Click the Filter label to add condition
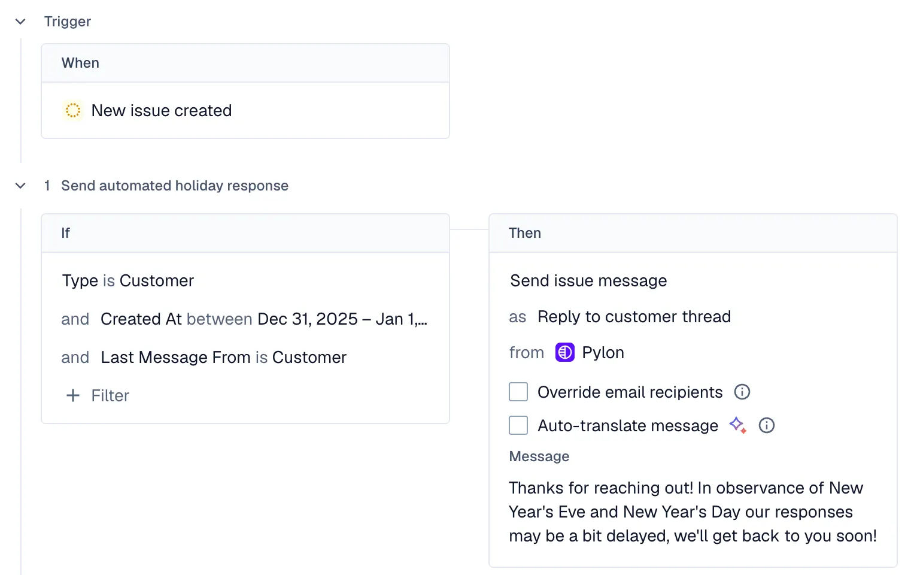This screenshot has height=575, width=905. click(x=110, y=396)
